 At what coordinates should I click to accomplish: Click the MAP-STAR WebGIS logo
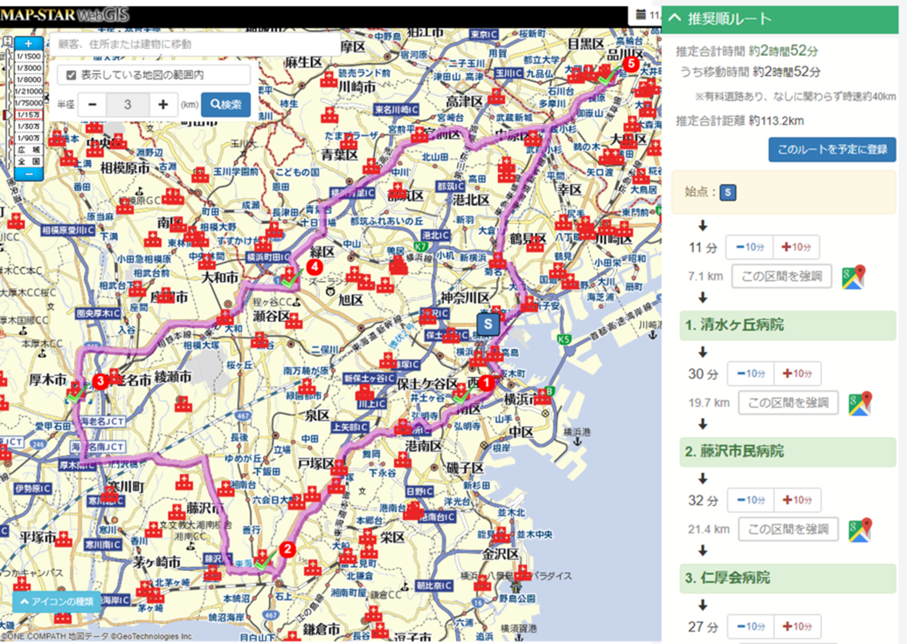coord(65,15)
